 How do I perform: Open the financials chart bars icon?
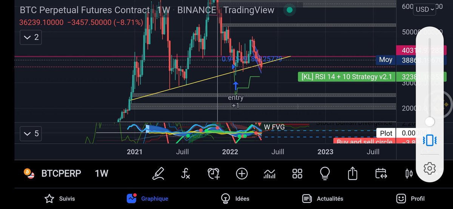point(270,174)
